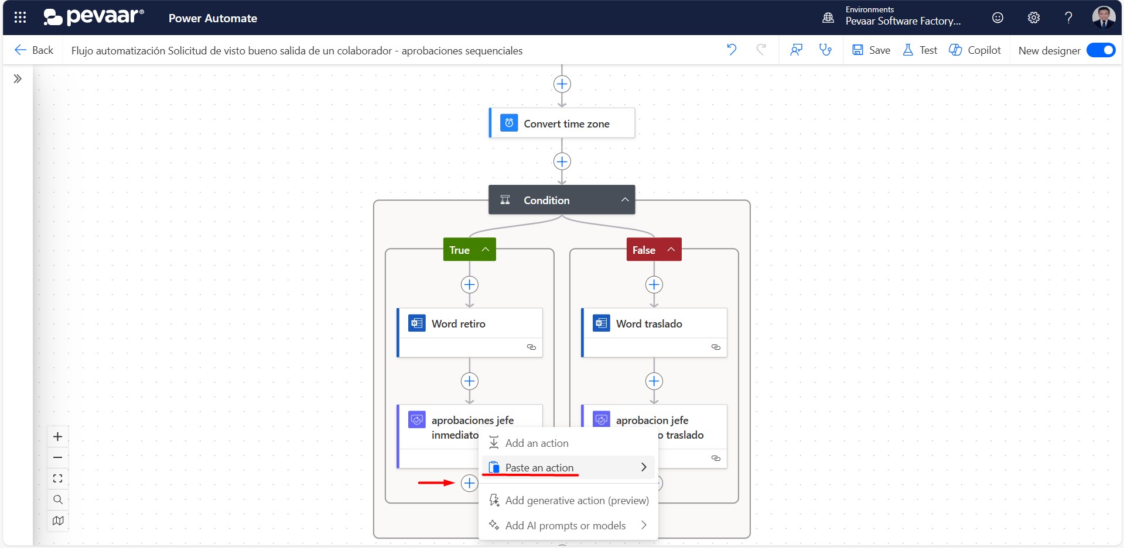Click the flow title text

[x=297, y=51]
